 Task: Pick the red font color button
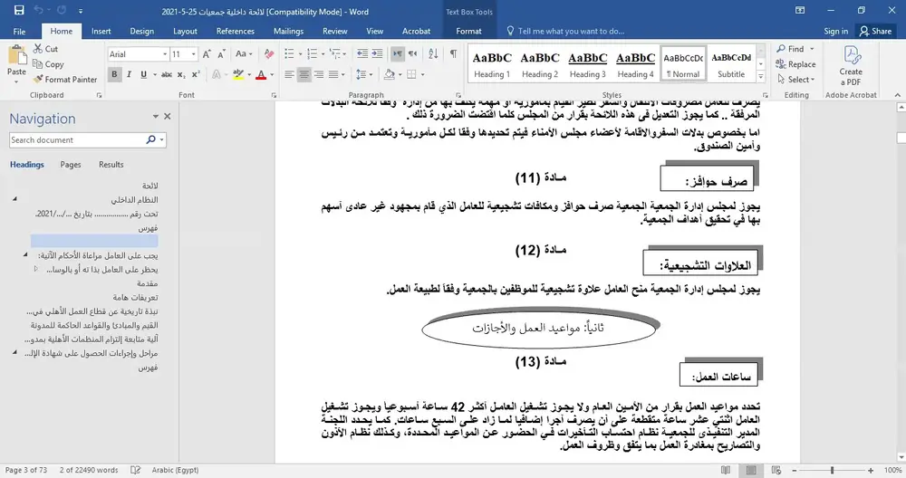pyautogui.click(x=261, y=74)
